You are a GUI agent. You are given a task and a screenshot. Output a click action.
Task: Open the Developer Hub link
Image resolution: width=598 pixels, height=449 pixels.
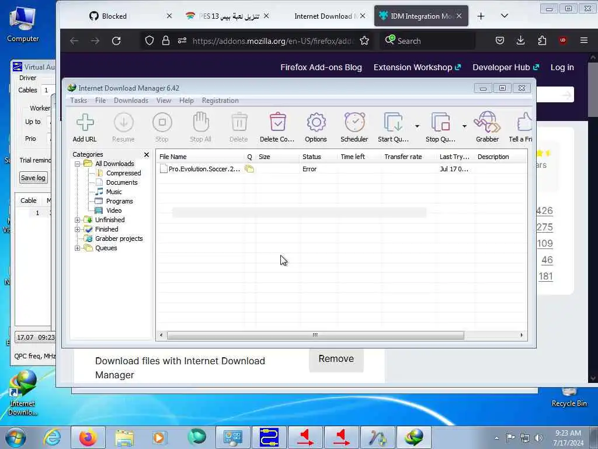tap(506, 67)
